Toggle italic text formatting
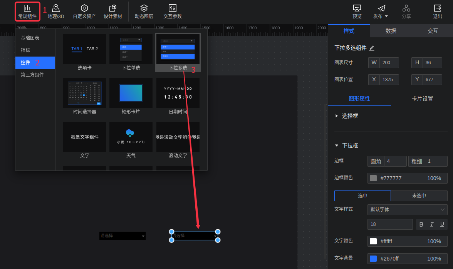Screen dimensions: 453x269 [x=432, y=224]
